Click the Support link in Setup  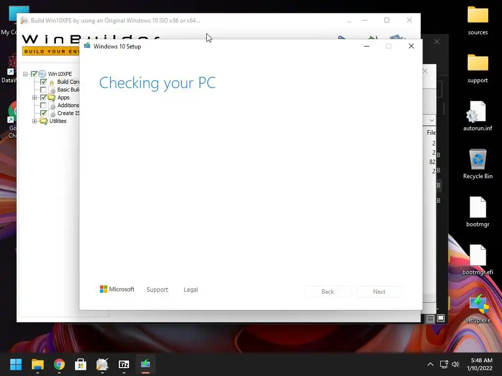pyautogui.click(x=157, y=290)
